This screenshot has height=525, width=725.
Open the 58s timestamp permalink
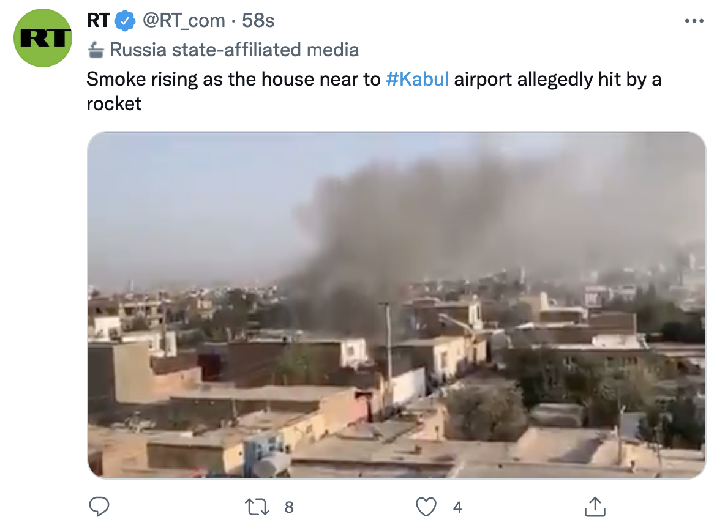[x=258, y=21]
